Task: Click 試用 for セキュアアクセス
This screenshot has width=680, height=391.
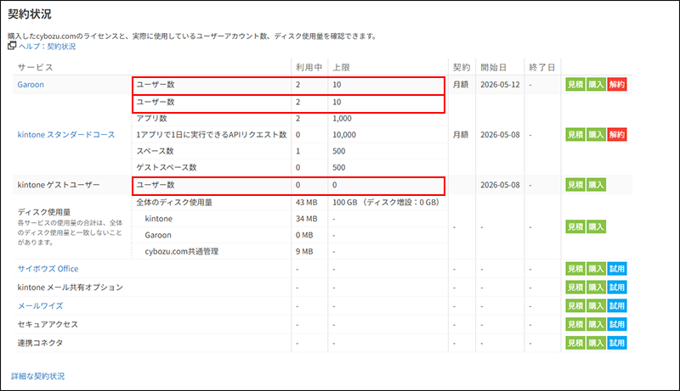Action: pos(617,324)
